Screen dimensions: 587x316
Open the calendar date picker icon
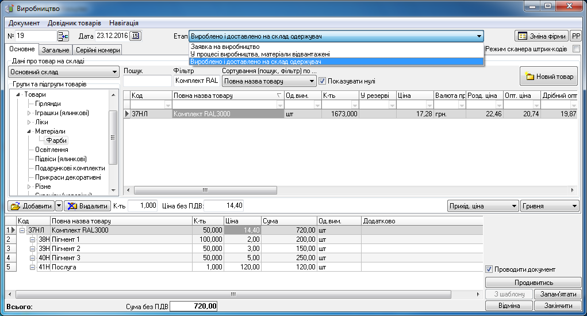135,36
